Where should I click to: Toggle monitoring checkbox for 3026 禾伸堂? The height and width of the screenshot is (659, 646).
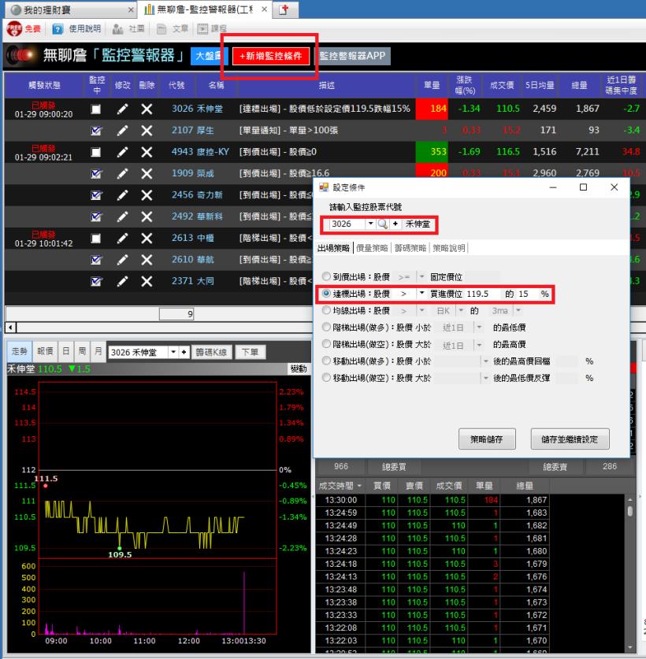tap(96, 109)
